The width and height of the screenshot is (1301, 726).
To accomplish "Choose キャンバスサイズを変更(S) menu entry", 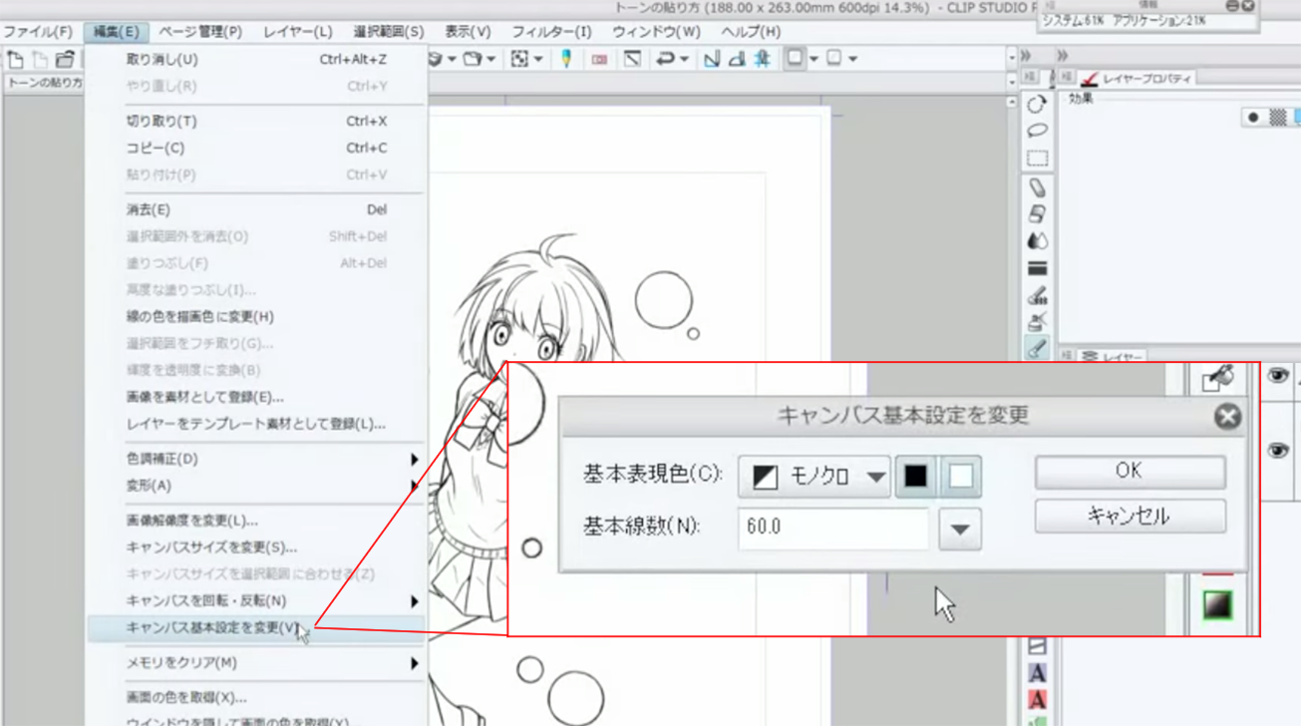I will 256,547.
